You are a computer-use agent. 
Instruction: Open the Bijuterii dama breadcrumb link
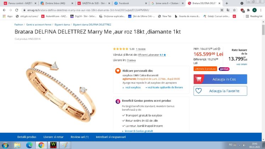[x=62, y=24]
